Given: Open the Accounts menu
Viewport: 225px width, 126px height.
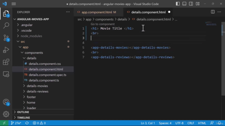Looking at the screenshot, I should (x=6, y=102).
